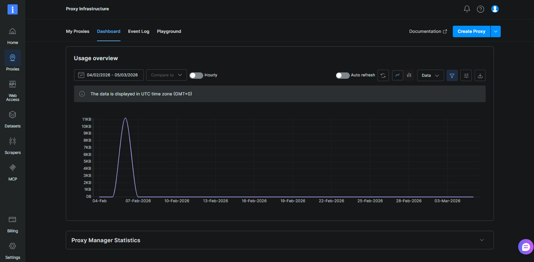Switch to Event Log tab
Image resolution: width=534 pixels, height=262 pixels.
139,31
